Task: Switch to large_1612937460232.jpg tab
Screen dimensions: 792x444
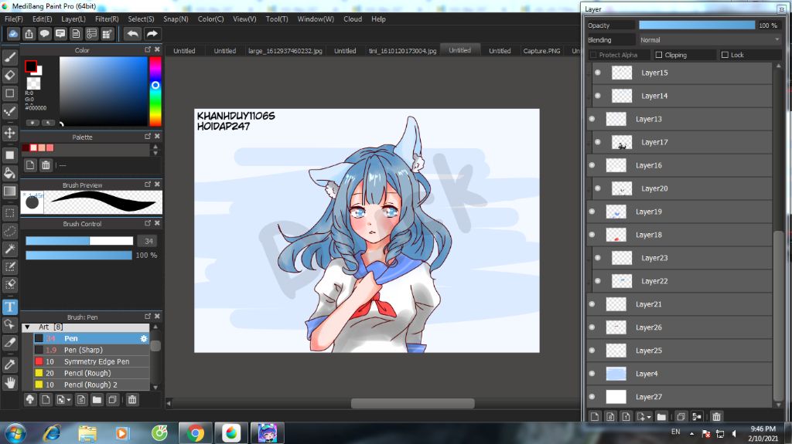Action: click(x=285, y=50)
